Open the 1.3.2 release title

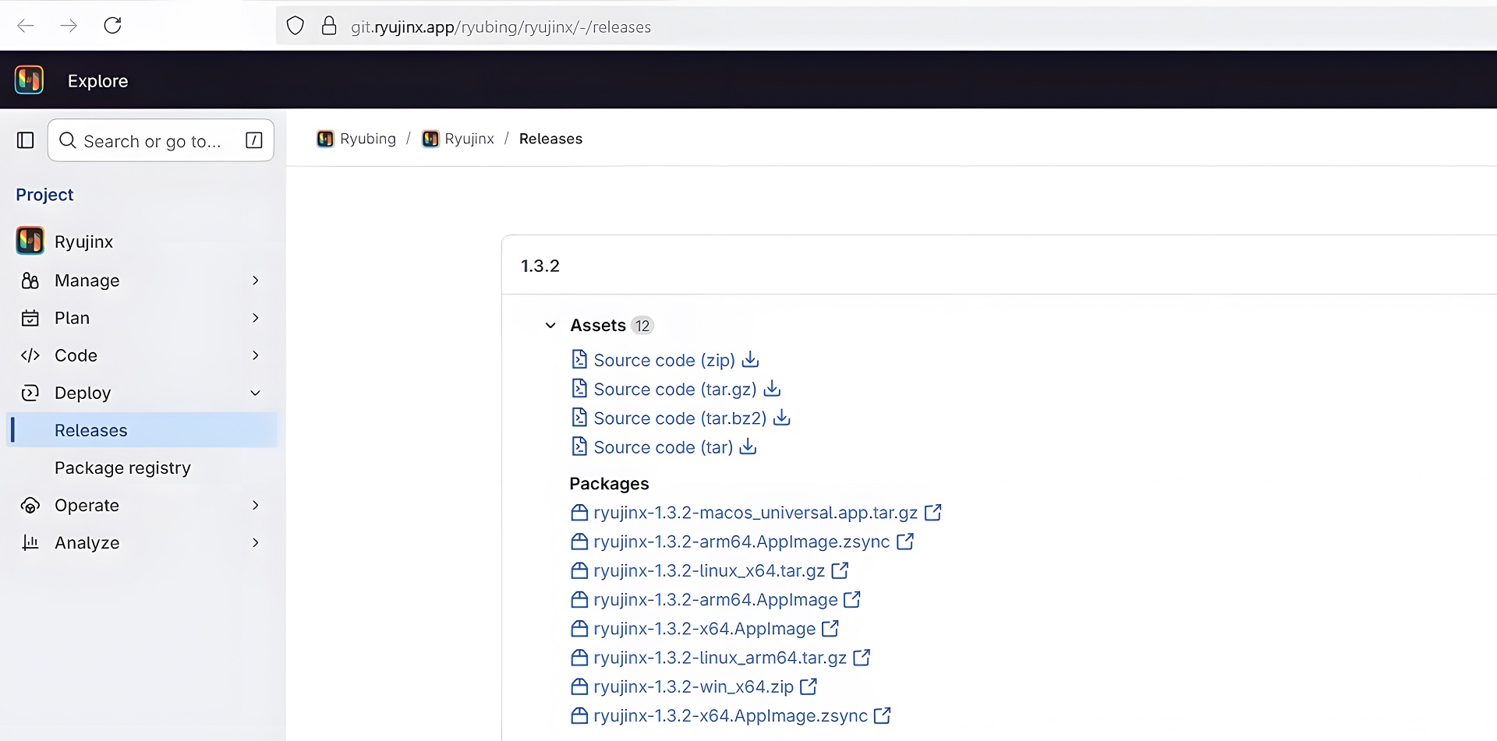tap(540, 266)
